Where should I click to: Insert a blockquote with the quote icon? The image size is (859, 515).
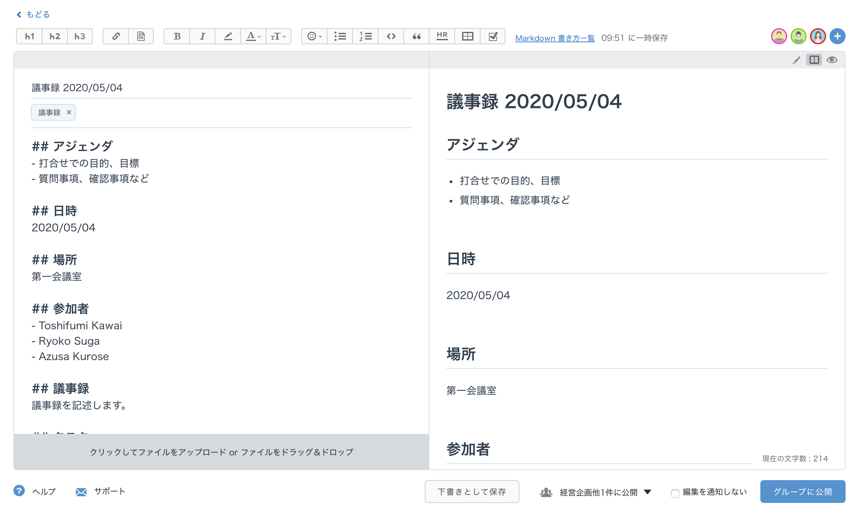(416, 37)
